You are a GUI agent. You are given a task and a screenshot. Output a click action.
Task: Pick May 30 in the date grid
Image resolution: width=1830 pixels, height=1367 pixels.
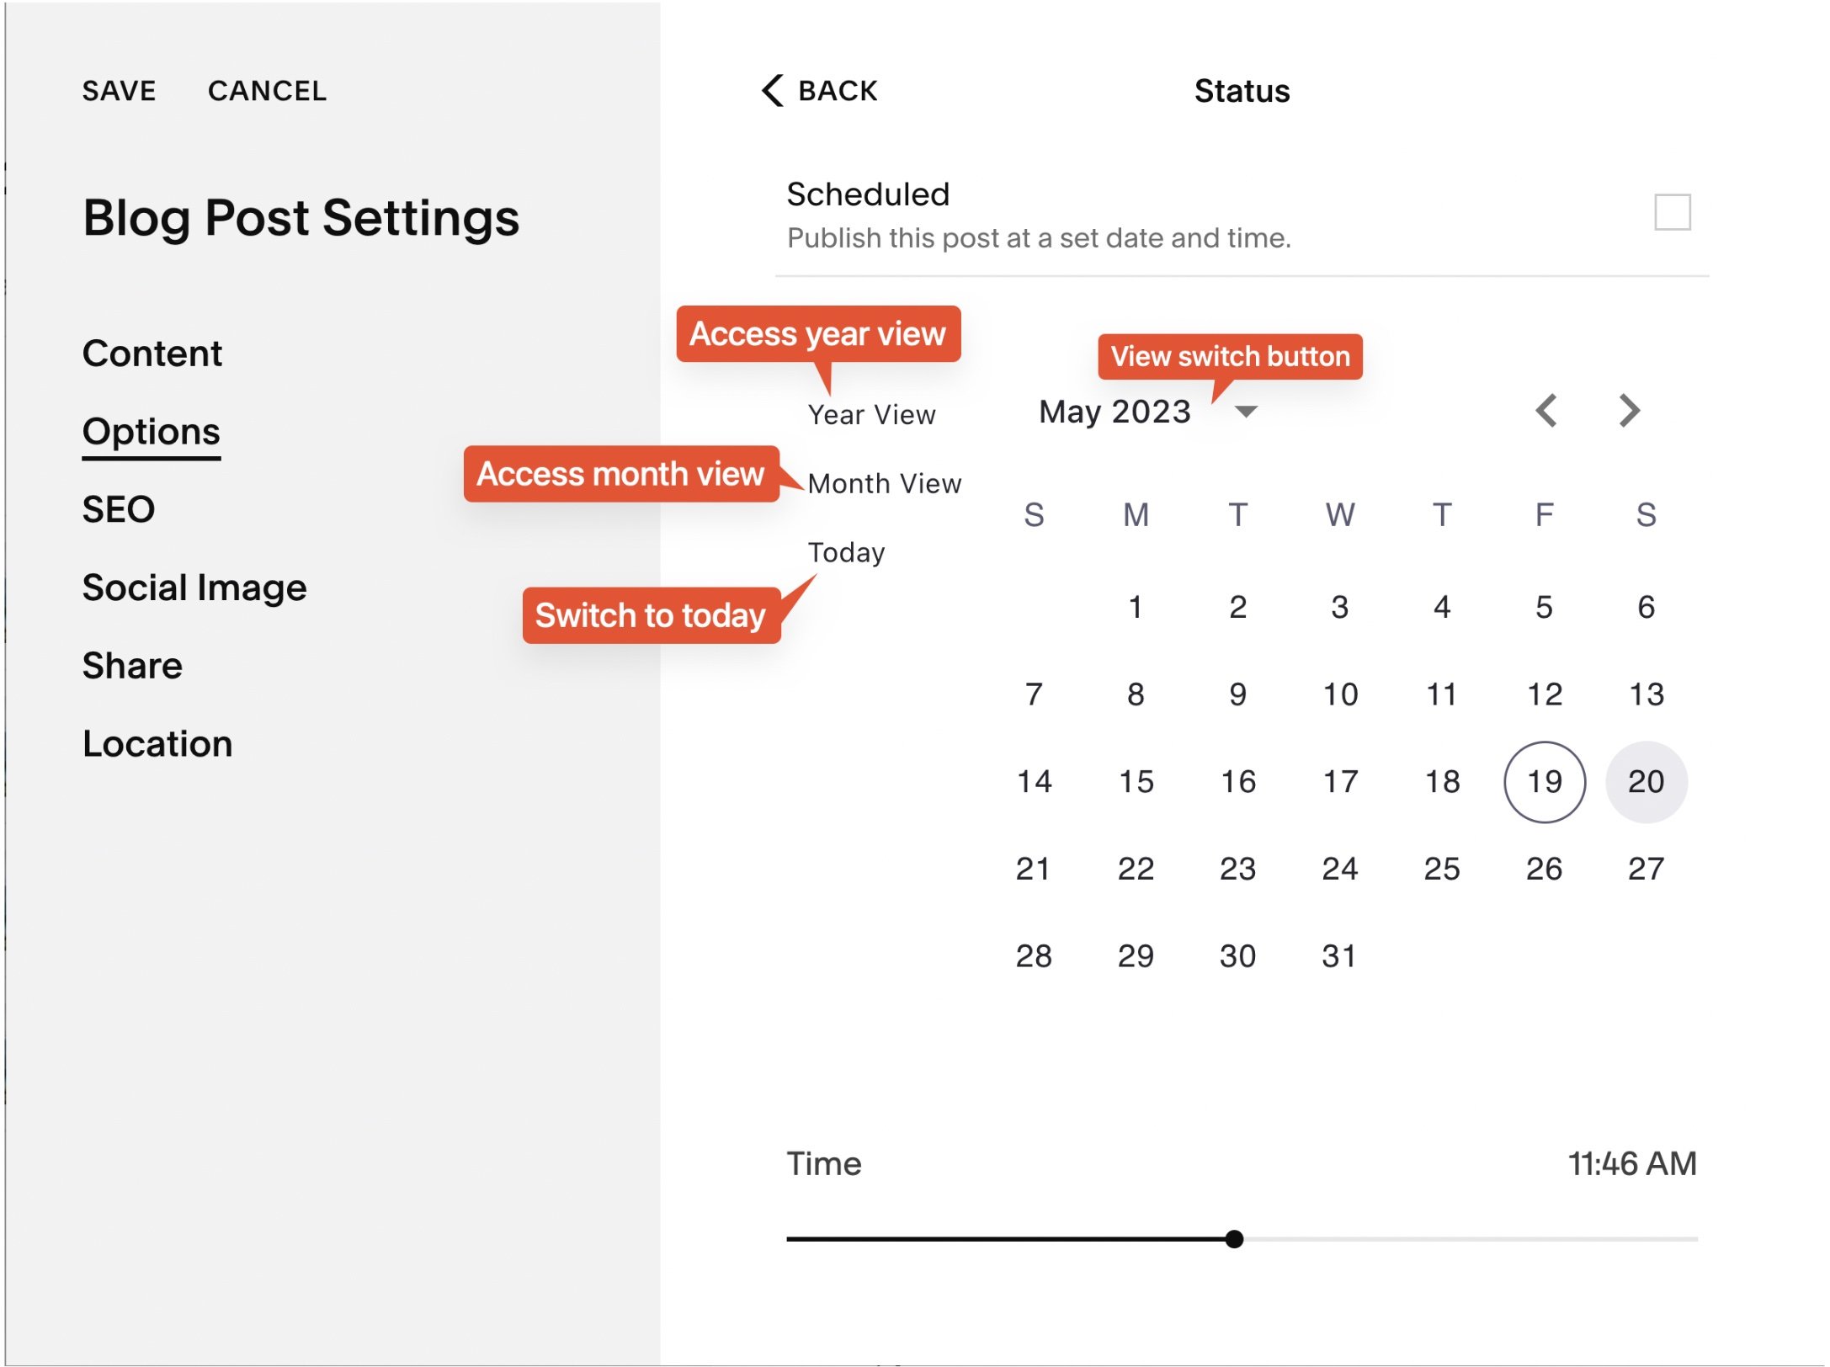[1237, 956]
